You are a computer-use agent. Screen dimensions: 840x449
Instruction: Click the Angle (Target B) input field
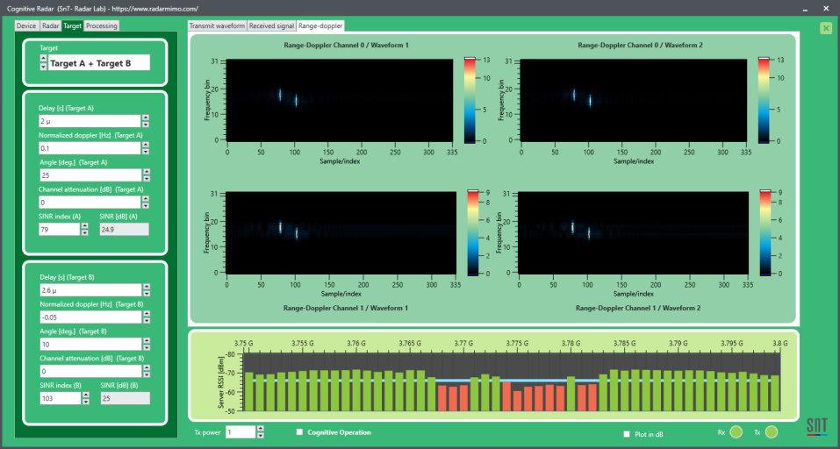[x=89, y=344]
